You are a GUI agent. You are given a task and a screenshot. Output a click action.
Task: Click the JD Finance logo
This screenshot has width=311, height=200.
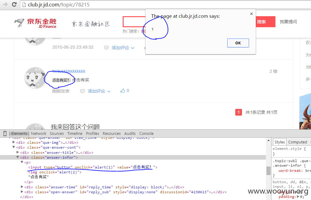click(35, 23)
